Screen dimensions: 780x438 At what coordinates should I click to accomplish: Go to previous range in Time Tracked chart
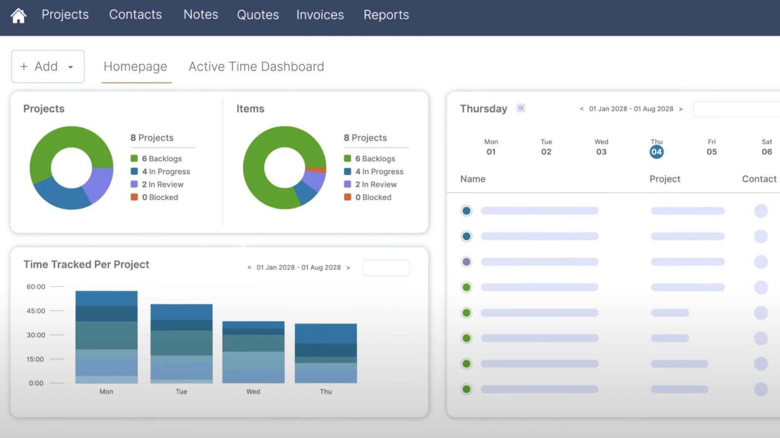coord(249,268)
